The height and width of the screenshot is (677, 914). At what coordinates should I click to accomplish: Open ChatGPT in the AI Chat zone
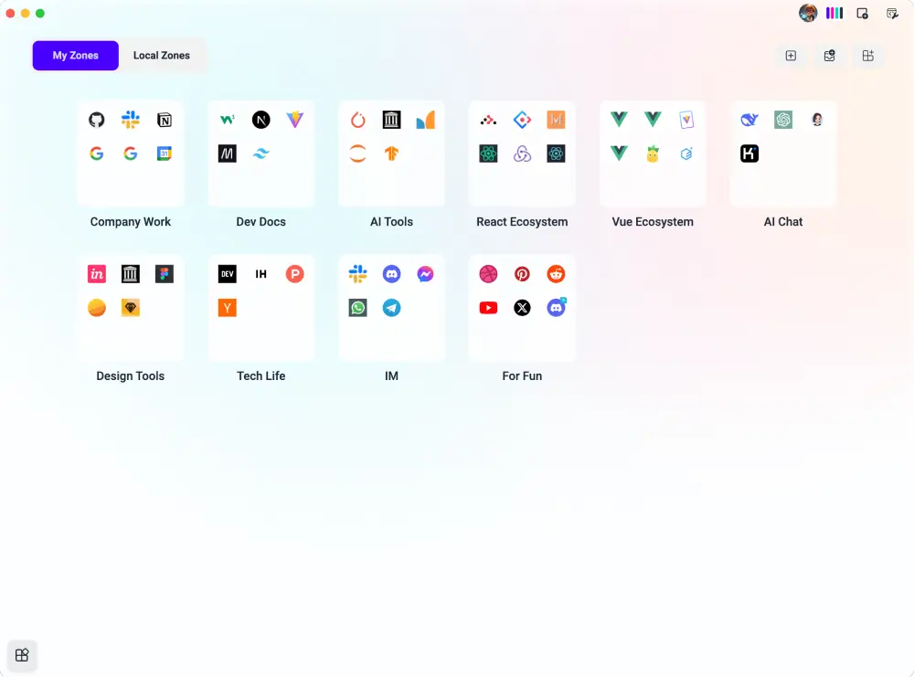tap(783, 120)
